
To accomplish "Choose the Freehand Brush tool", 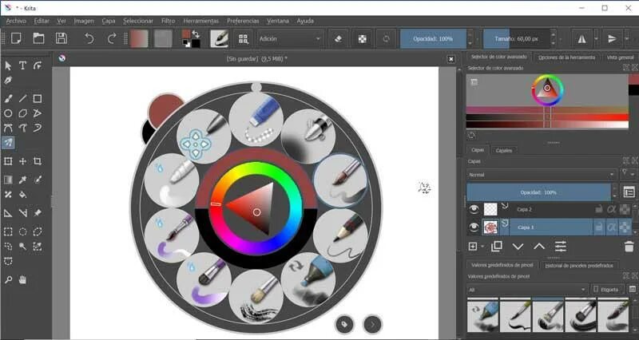I will pyautogui.click(x=8, y=98).
